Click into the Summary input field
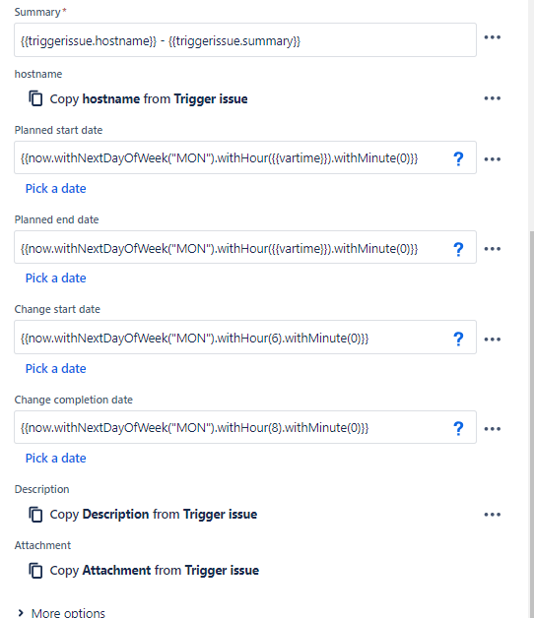 (x=245, y=40)
